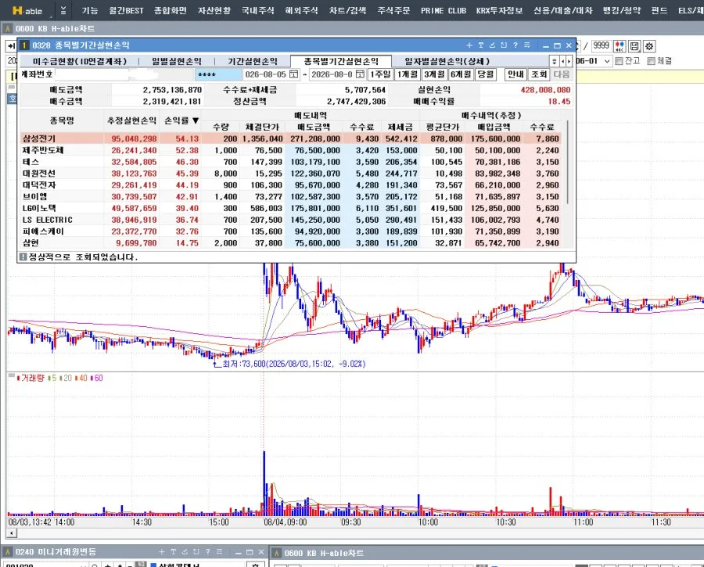This screenshot has width=704, height=567.
Task: Open the 월간BEST menu
Action: [126, 10]
